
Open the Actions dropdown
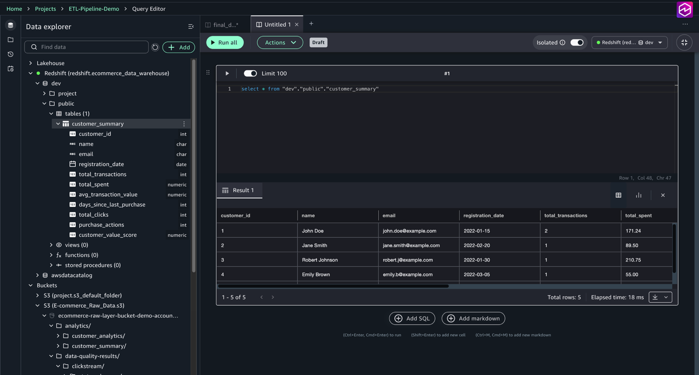[279, 42]
